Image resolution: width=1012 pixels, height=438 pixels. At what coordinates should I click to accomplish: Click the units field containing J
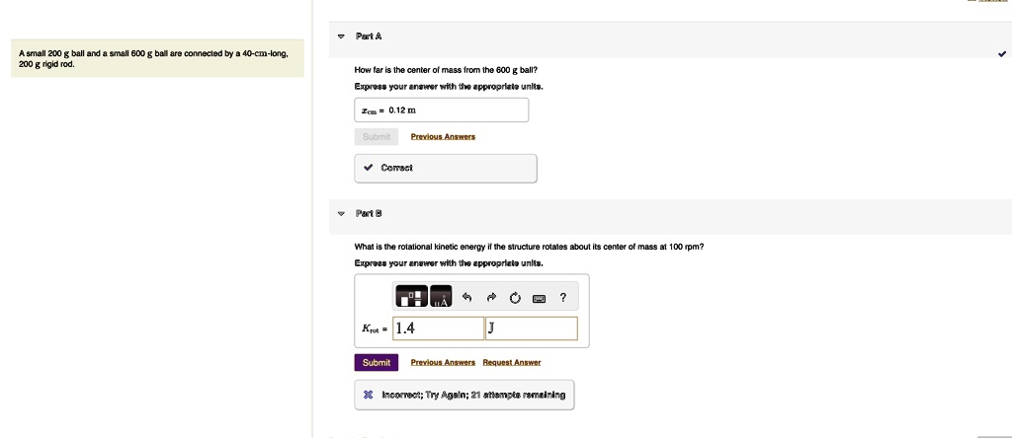point(530,328)
